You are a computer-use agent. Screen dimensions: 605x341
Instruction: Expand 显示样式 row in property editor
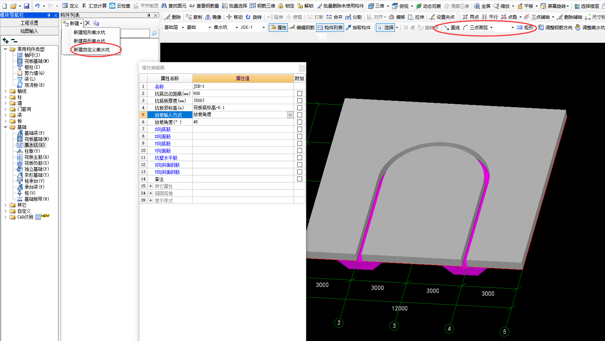click(151, 200)
